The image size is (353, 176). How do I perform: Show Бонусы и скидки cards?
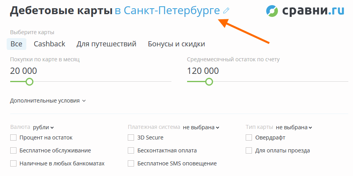point(176,44)
